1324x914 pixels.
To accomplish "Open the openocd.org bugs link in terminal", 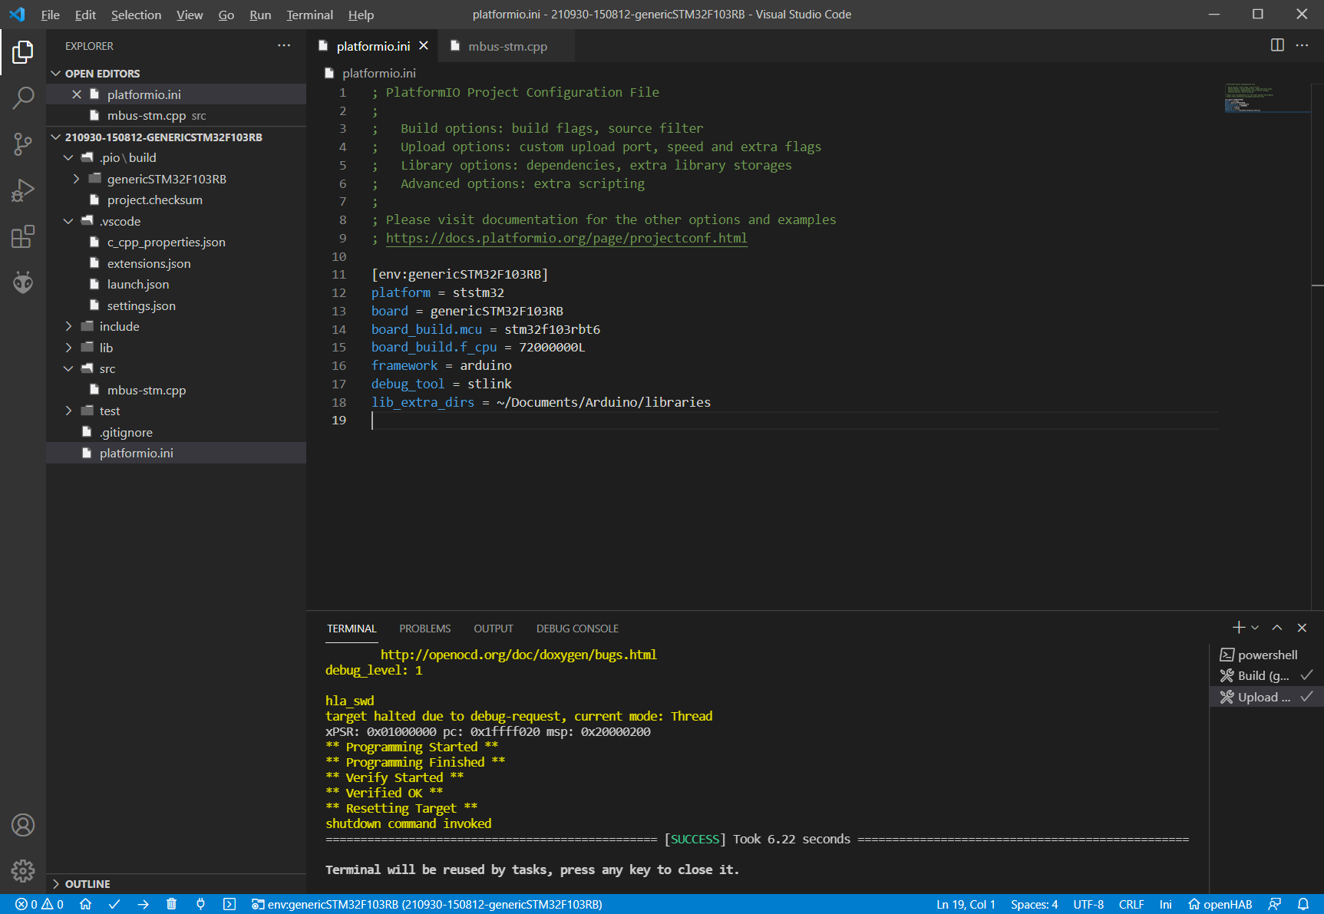I will coord(518,655).
